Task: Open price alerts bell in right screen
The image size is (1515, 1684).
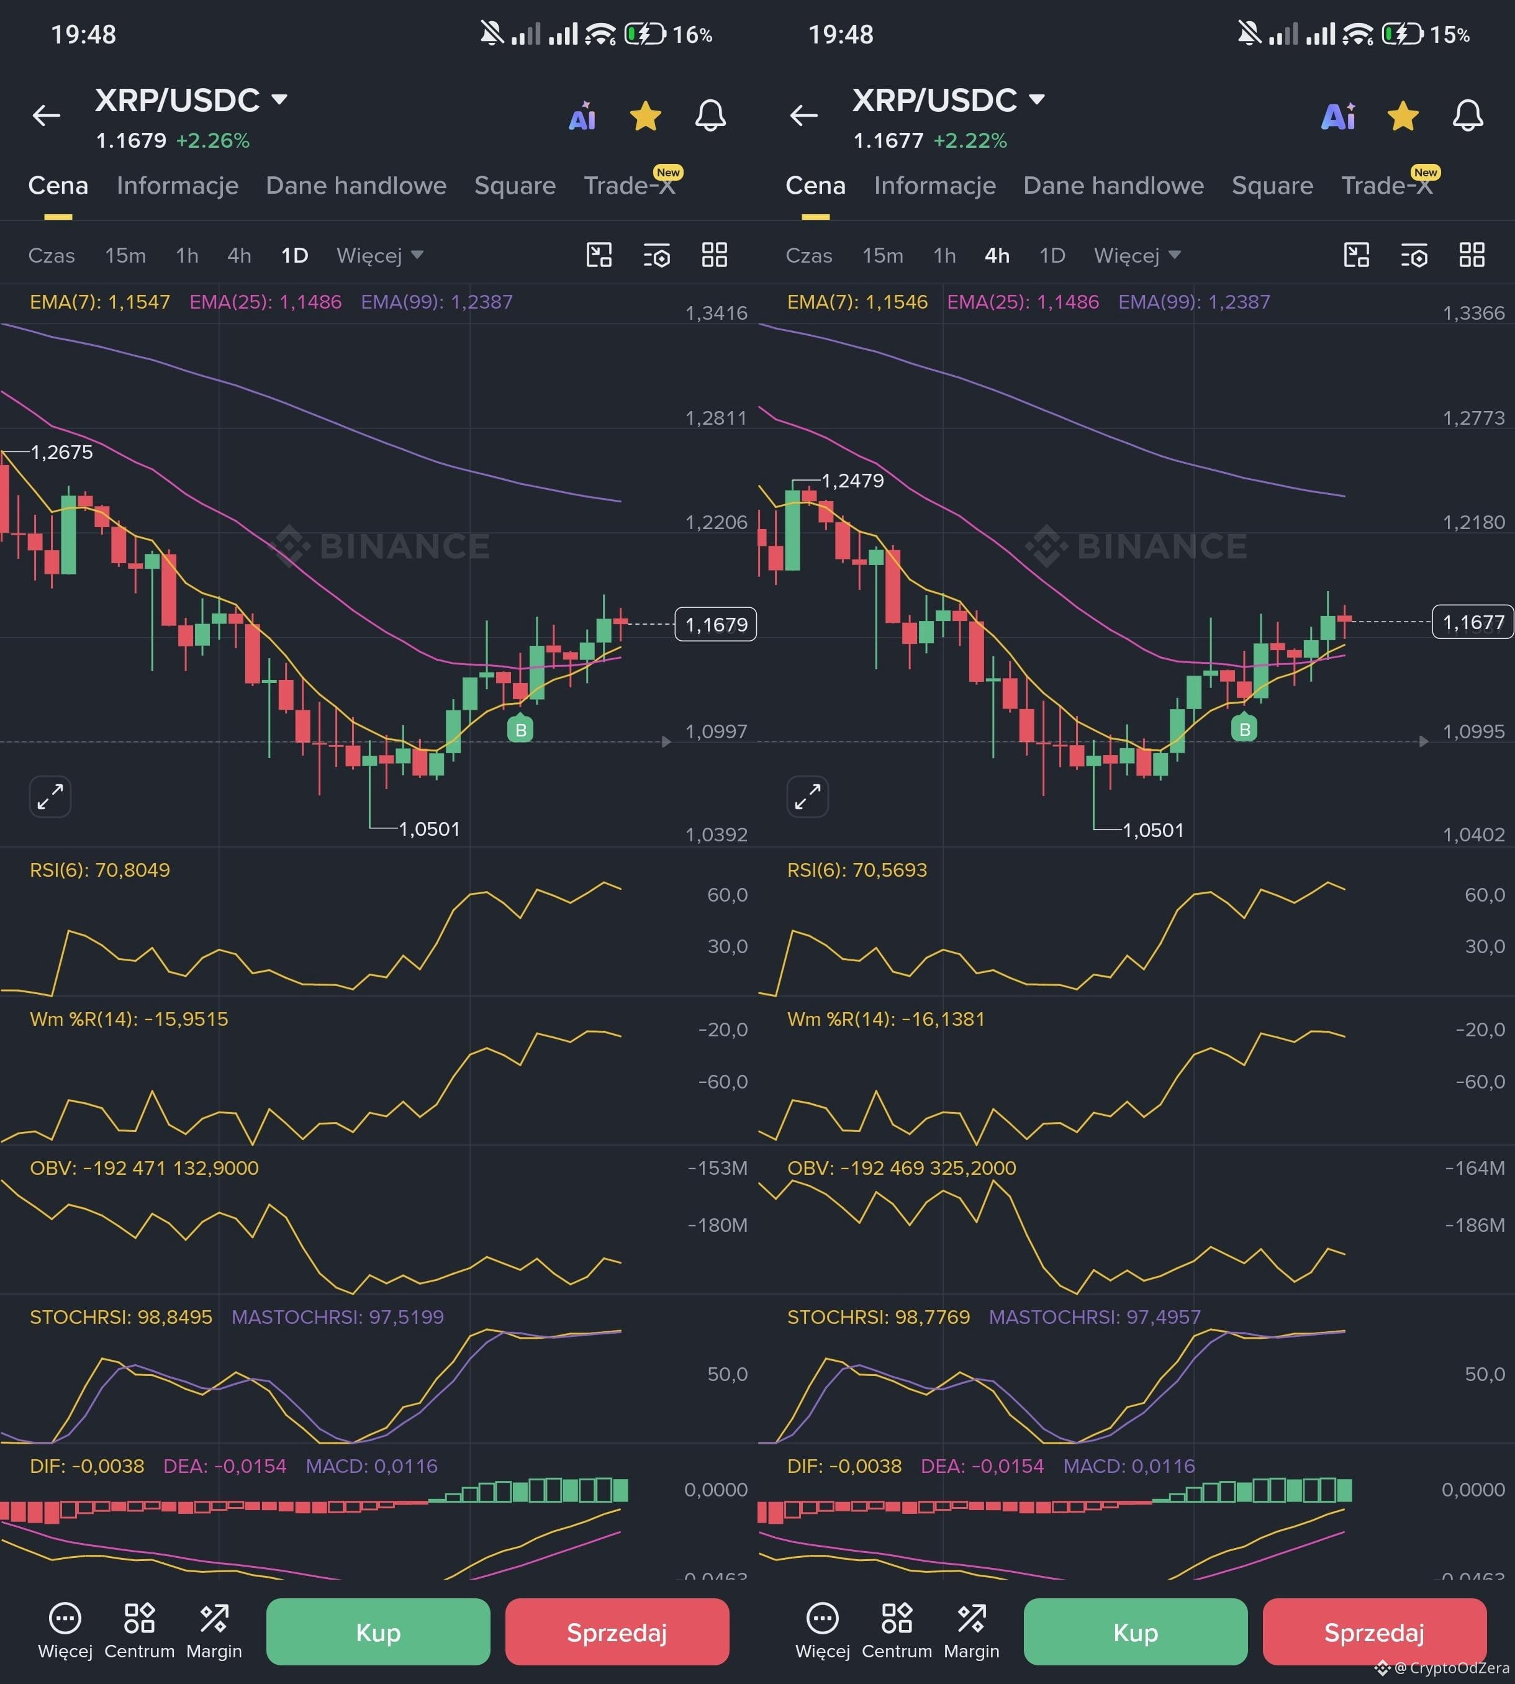Action: 1468,115
